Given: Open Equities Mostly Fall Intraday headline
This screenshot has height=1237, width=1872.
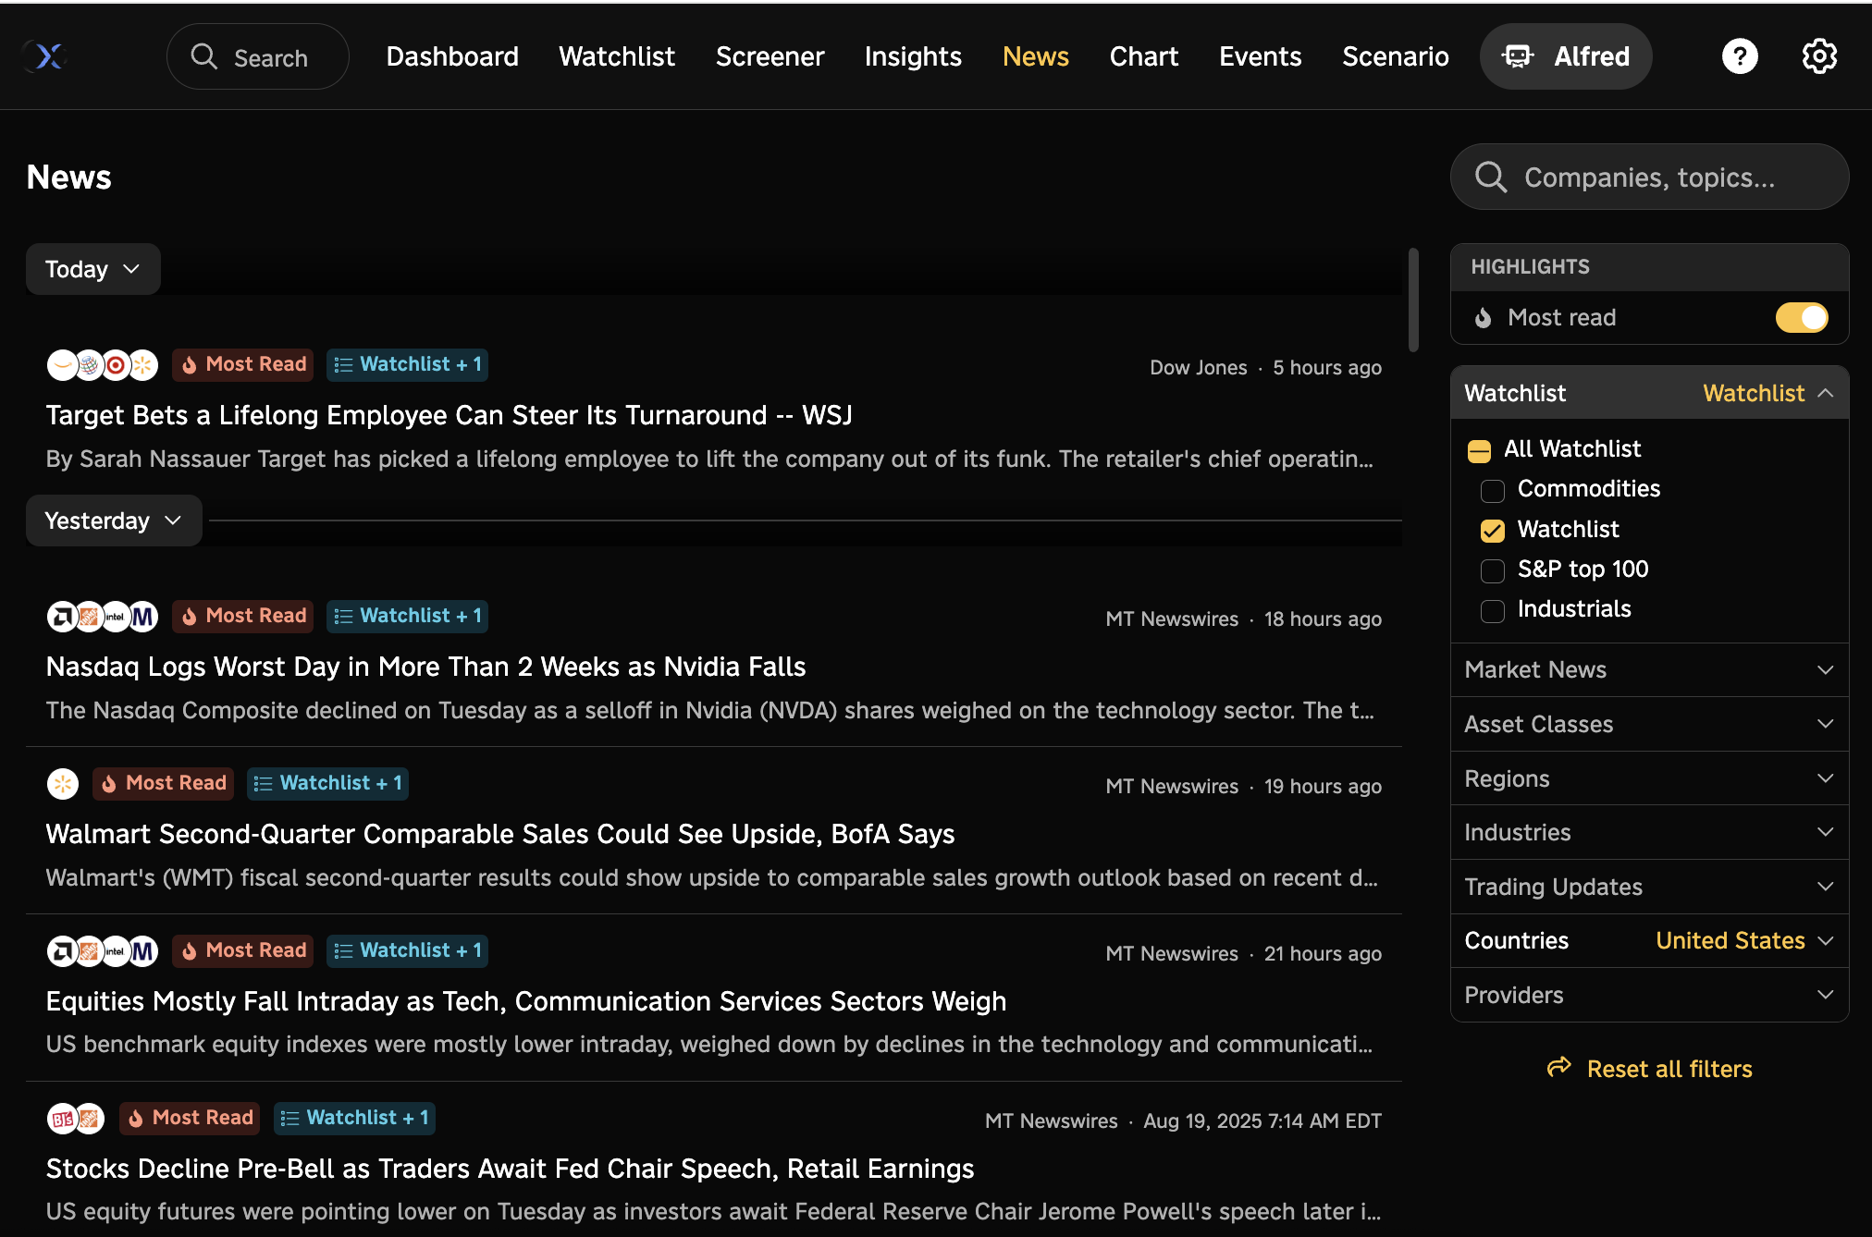Looking at the screenshot, I should [525, 1001].
